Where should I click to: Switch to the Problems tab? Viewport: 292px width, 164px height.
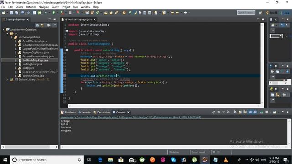pyautogui.click(x=68, y=113)
